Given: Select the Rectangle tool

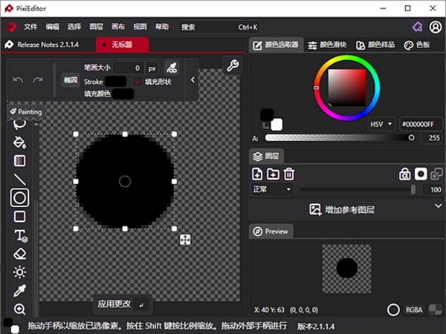Looking at the screenshot, I should pyautogui.click(x=19, y=217).
